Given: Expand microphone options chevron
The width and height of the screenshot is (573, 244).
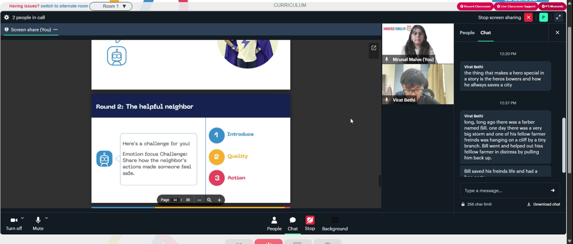Looking at the screenshot, I should (x=46, y=218).
